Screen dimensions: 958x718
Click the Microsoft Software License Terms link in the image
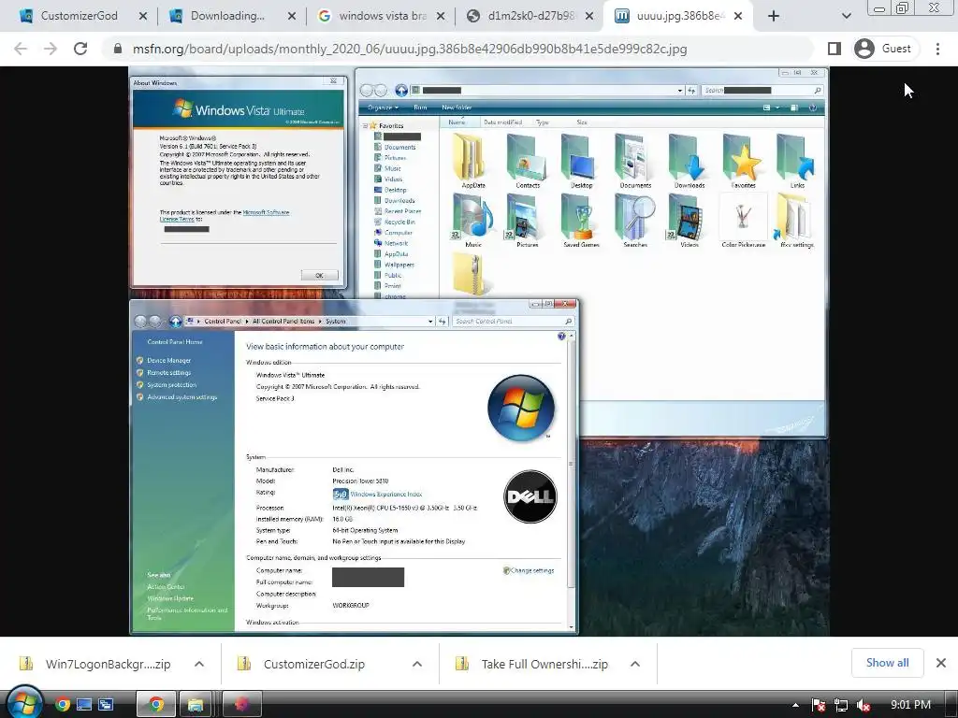click(225, 216)
